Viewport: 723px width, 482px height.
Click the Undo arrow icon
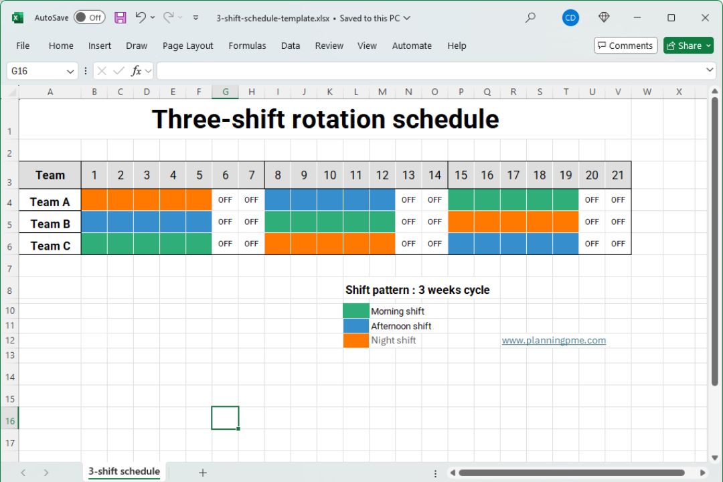pos(141,18)
